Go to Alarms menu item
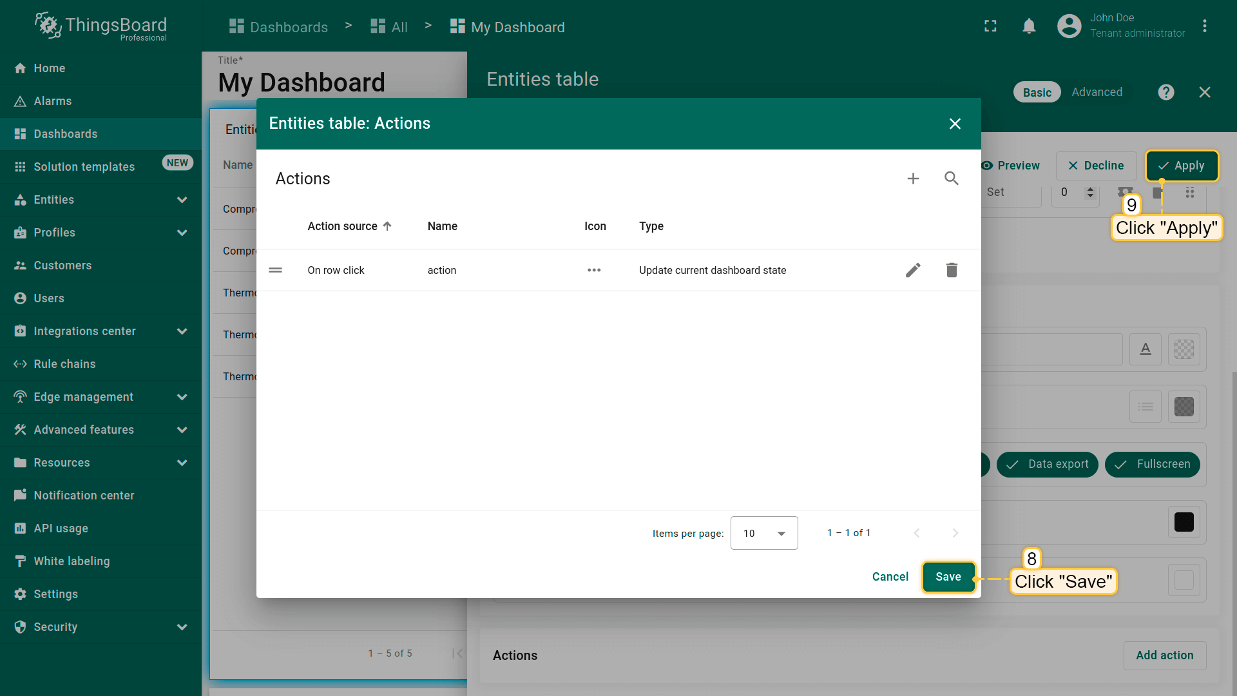 tap(53, 101)
